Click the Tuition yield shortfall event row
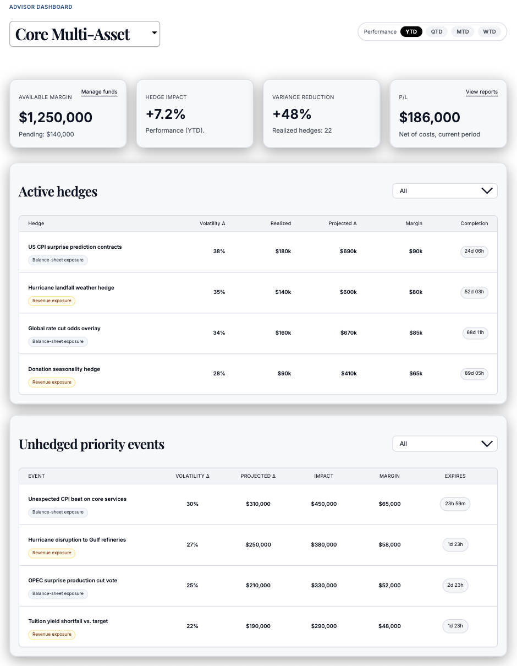 (x=68, y=621)
